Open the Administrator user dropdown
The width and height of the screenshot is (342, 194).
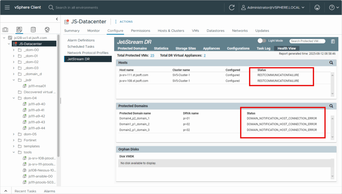273,7
